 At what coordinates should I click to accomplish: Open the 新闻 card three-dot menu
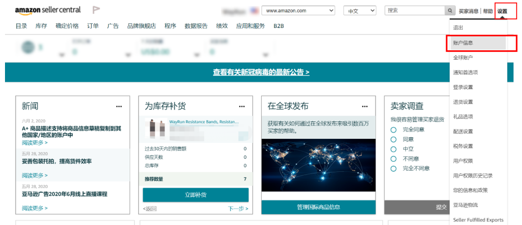click(119, 106)
